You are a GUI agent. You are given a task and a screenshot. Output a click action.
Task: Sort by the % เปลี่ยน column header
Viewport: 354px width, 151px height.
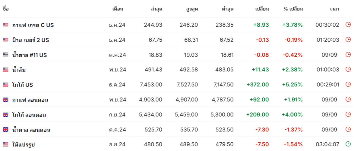tap(293, 9)
